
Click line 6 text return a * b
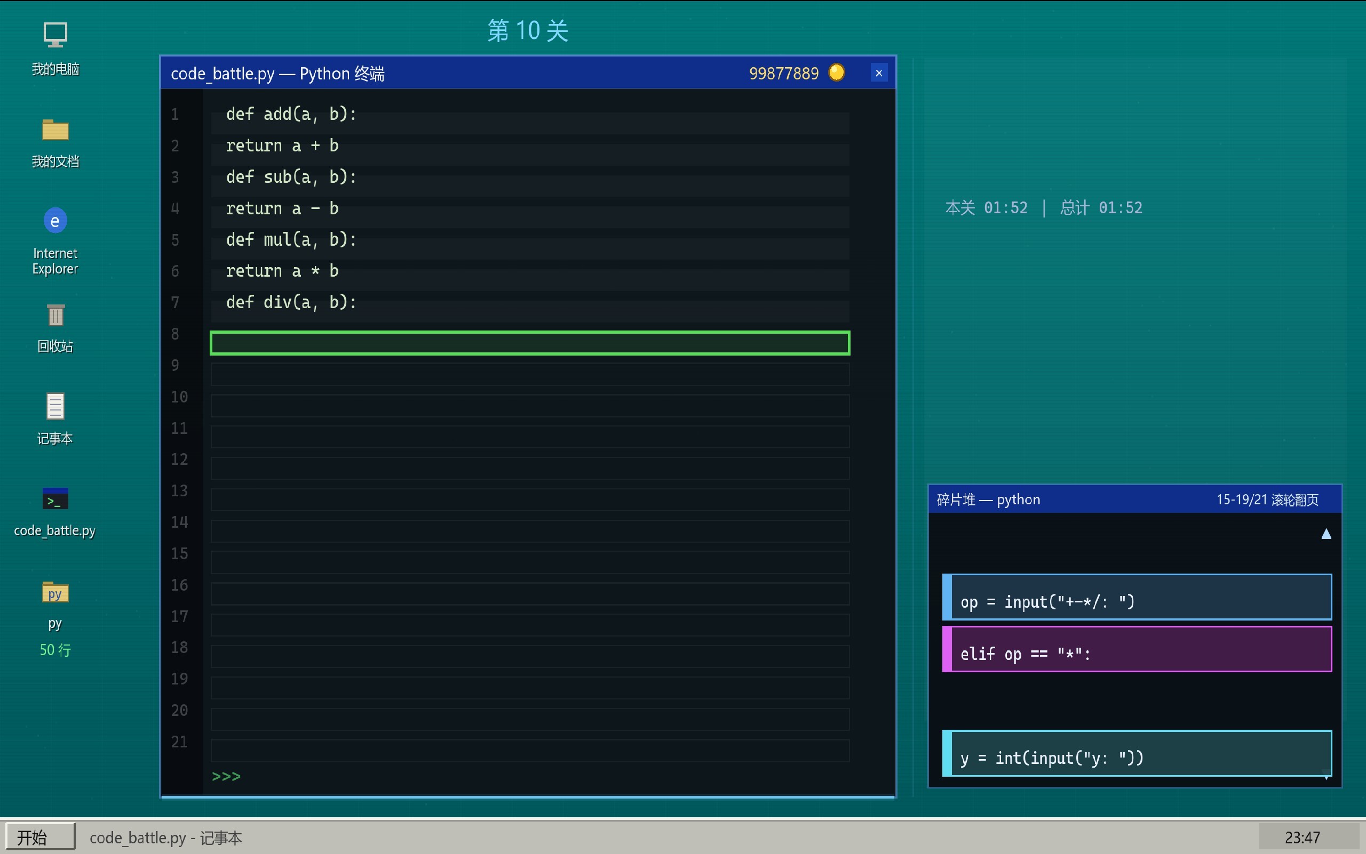(282, 271)
